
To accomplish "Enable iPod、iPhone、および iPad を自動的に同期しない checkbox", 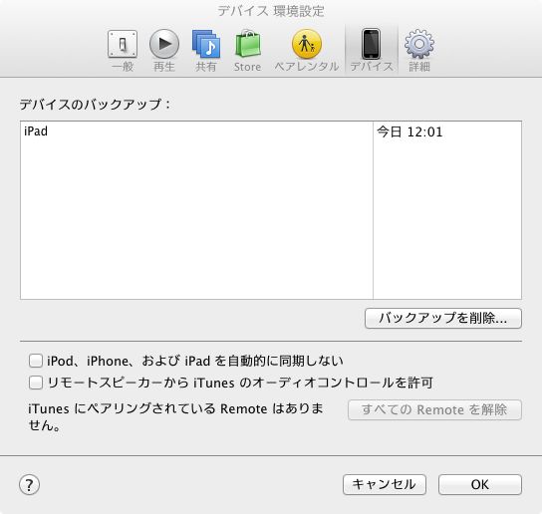I will coord(36,361).
